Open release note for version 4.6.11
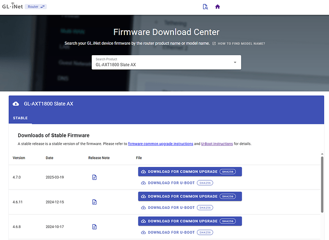Viewport: 329px width, 240px height. click(x=95, y=202)
